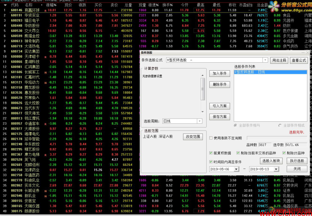Sort by the 今开 column header

[185, 5]
